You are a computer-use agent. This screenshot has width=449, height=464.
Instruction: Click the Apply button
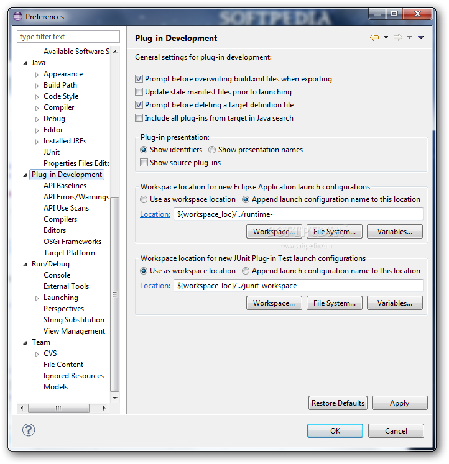click(399, 403)
